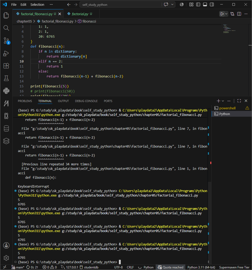Toggle the bottom Panel visibility
This screenshot has width=252, height=270.
point(205,4)
